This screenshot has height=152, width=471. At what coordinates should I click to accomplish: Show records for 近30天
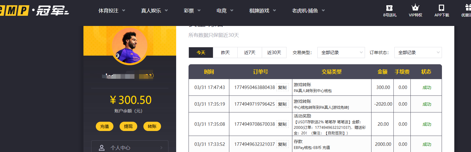274,53
